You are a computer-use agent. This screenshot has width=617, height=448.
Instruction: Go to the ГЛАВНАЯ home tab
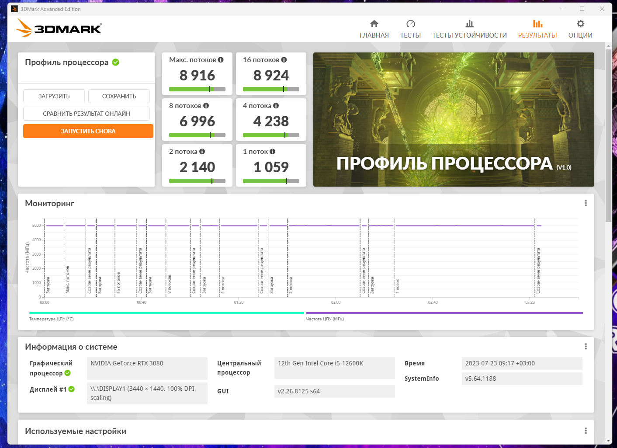tap(374, 29)
